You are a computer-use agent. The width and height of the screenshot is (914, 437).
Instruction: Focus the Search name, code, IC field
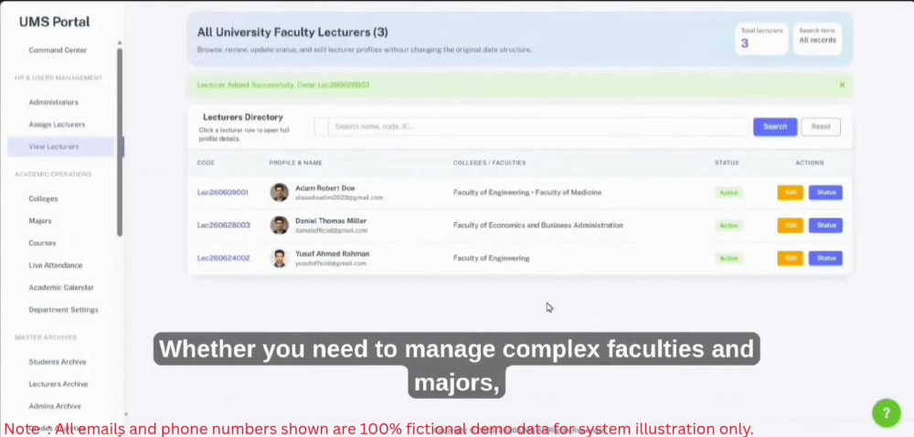point(538,126)
